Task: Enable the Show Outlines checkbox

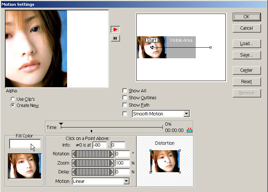Action: click(125, 98)
